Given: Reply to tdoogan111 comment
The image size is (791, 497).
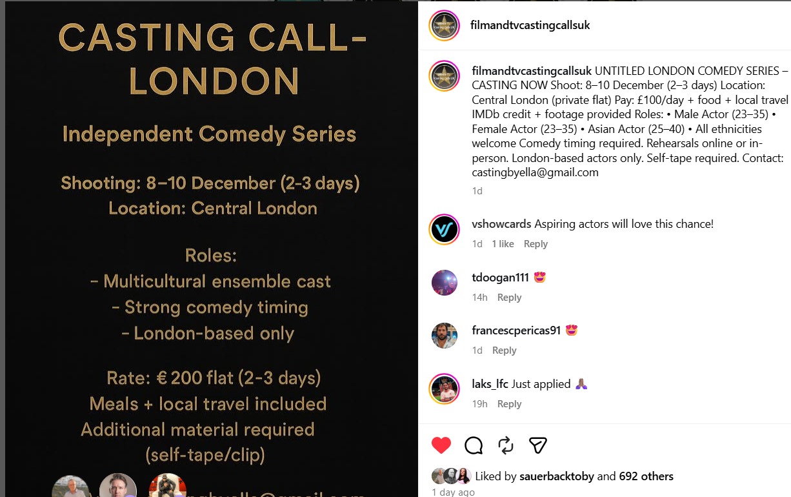Looking at the screenshot, I should [509, 298].
